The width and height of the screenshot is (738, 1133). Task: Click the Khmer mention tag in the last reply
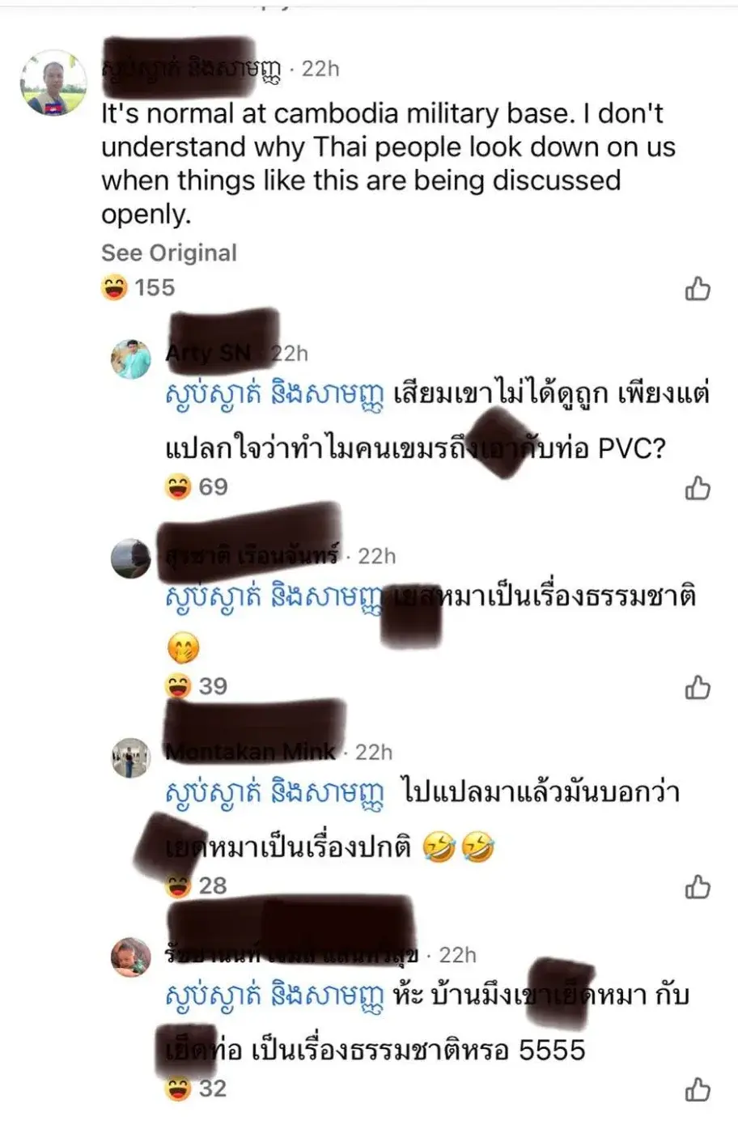[274, 997]
